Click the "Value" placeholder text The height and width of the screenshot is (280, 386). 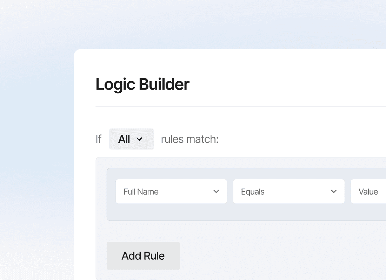click(x=368, y=192)
